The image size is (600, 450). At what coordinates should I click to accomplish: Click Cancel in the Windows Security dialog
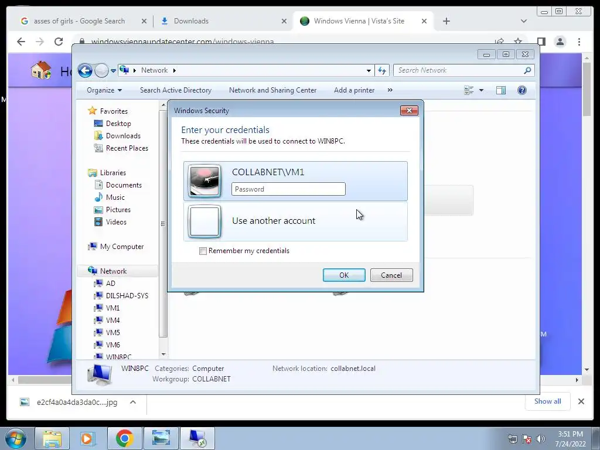391,275
